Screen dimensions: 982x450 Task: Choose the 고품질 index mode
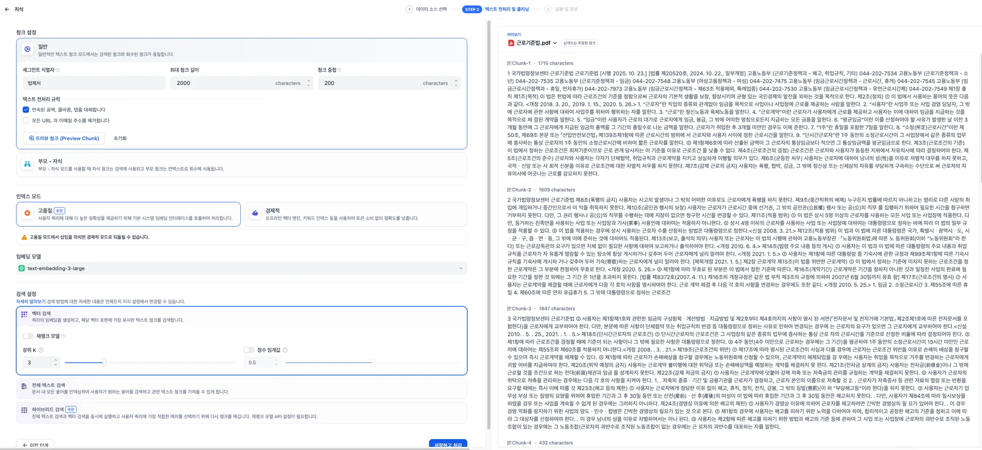click(x=128, y=214)
